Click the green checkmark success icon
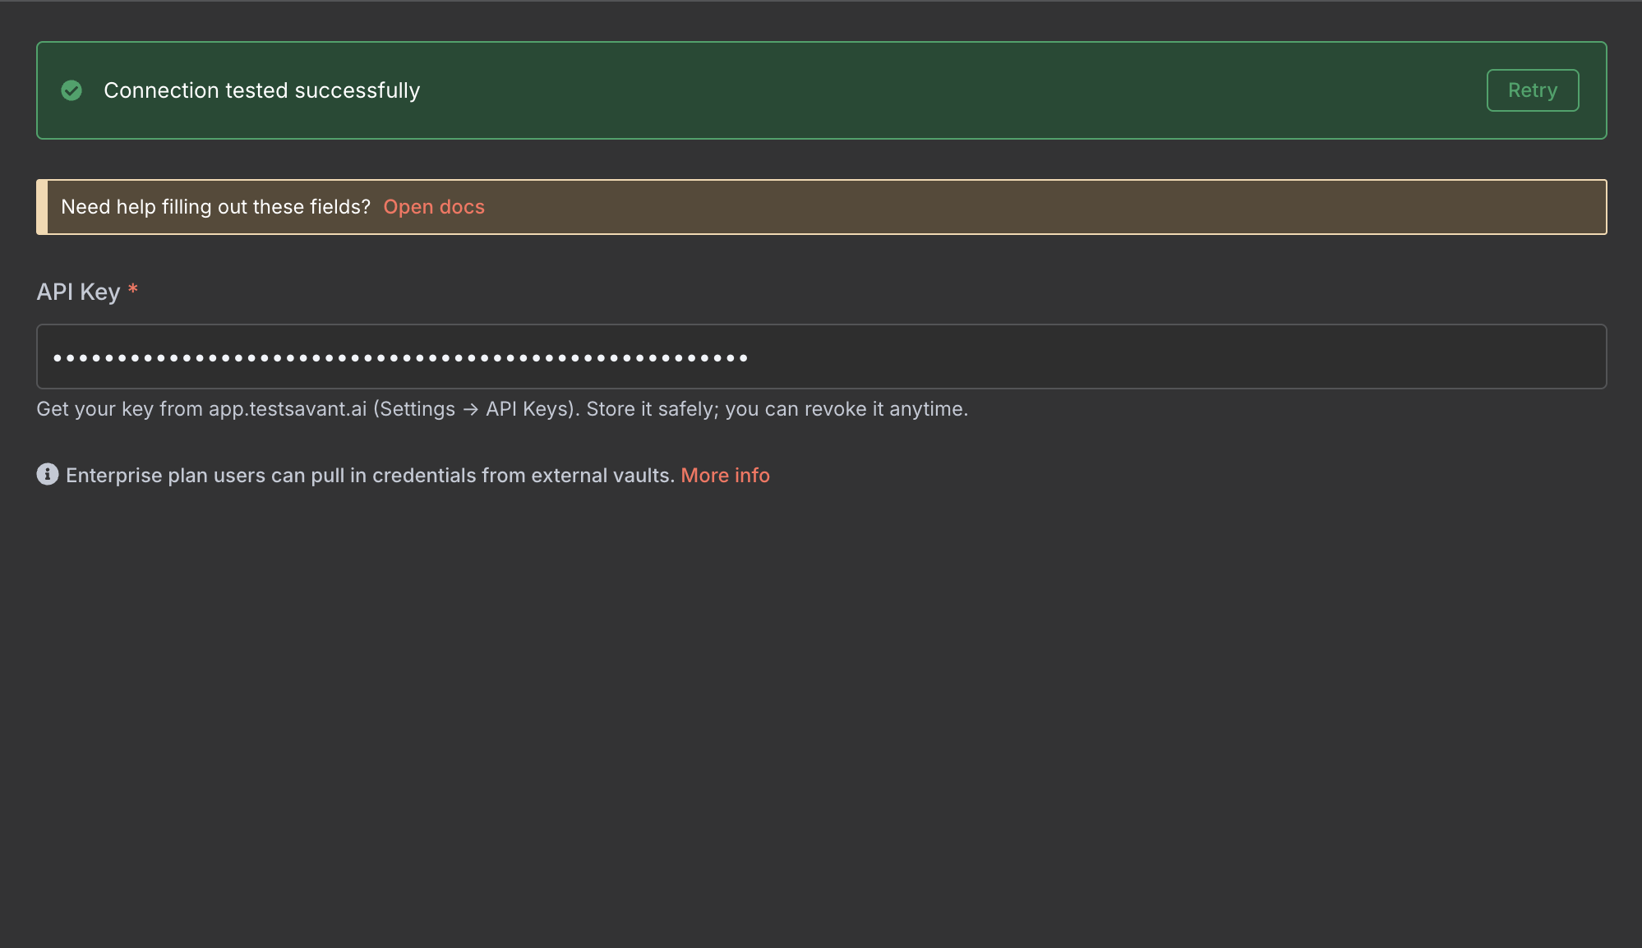The width and height of the screenshot is (1642, 948). 71,90
